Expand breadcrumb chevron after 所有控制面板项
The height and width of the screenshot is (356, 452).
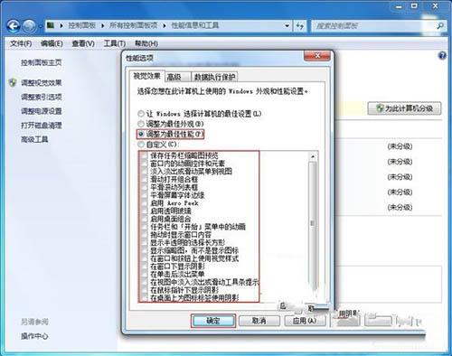click(165, 26)
